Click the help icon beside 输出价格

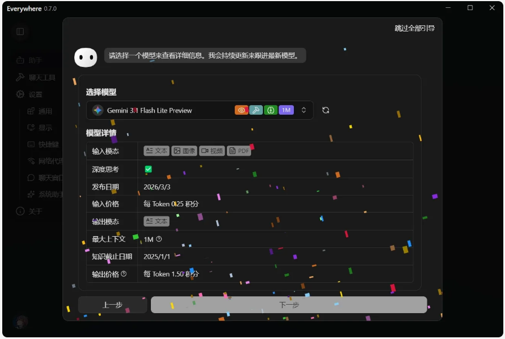(124, 274)
